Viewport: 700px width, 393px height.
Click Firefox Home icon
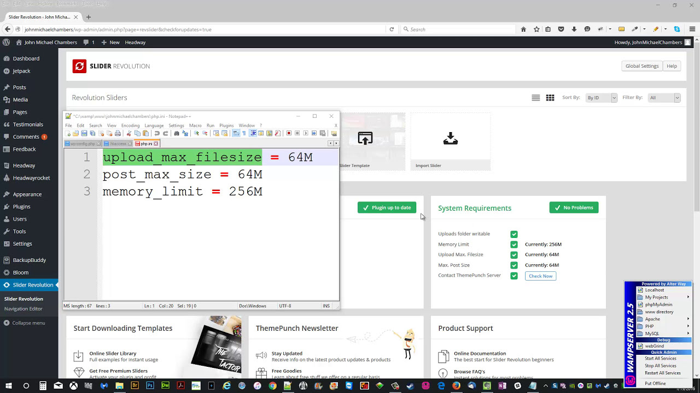[x=523, y=29]
